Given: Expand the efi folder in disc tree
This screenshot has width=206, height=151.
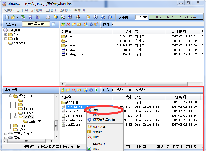Looking at the screenshot, I should click(6, 39).
